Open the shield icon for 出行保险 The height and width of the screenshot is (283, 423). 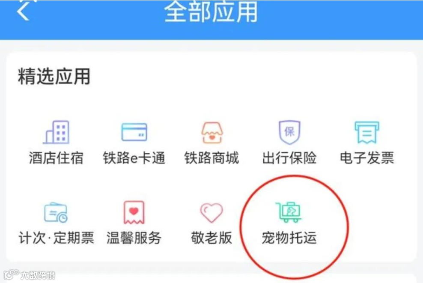[x=289, y=132]
